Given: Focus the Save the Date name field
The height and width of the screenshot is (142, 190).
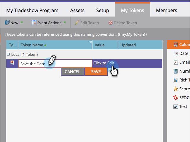Looking at the screenshot, I should click(x=55, y=64).
